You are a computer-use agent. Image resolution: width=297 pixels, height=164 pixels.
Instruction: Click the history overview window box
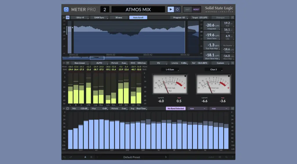click(97, 58)
